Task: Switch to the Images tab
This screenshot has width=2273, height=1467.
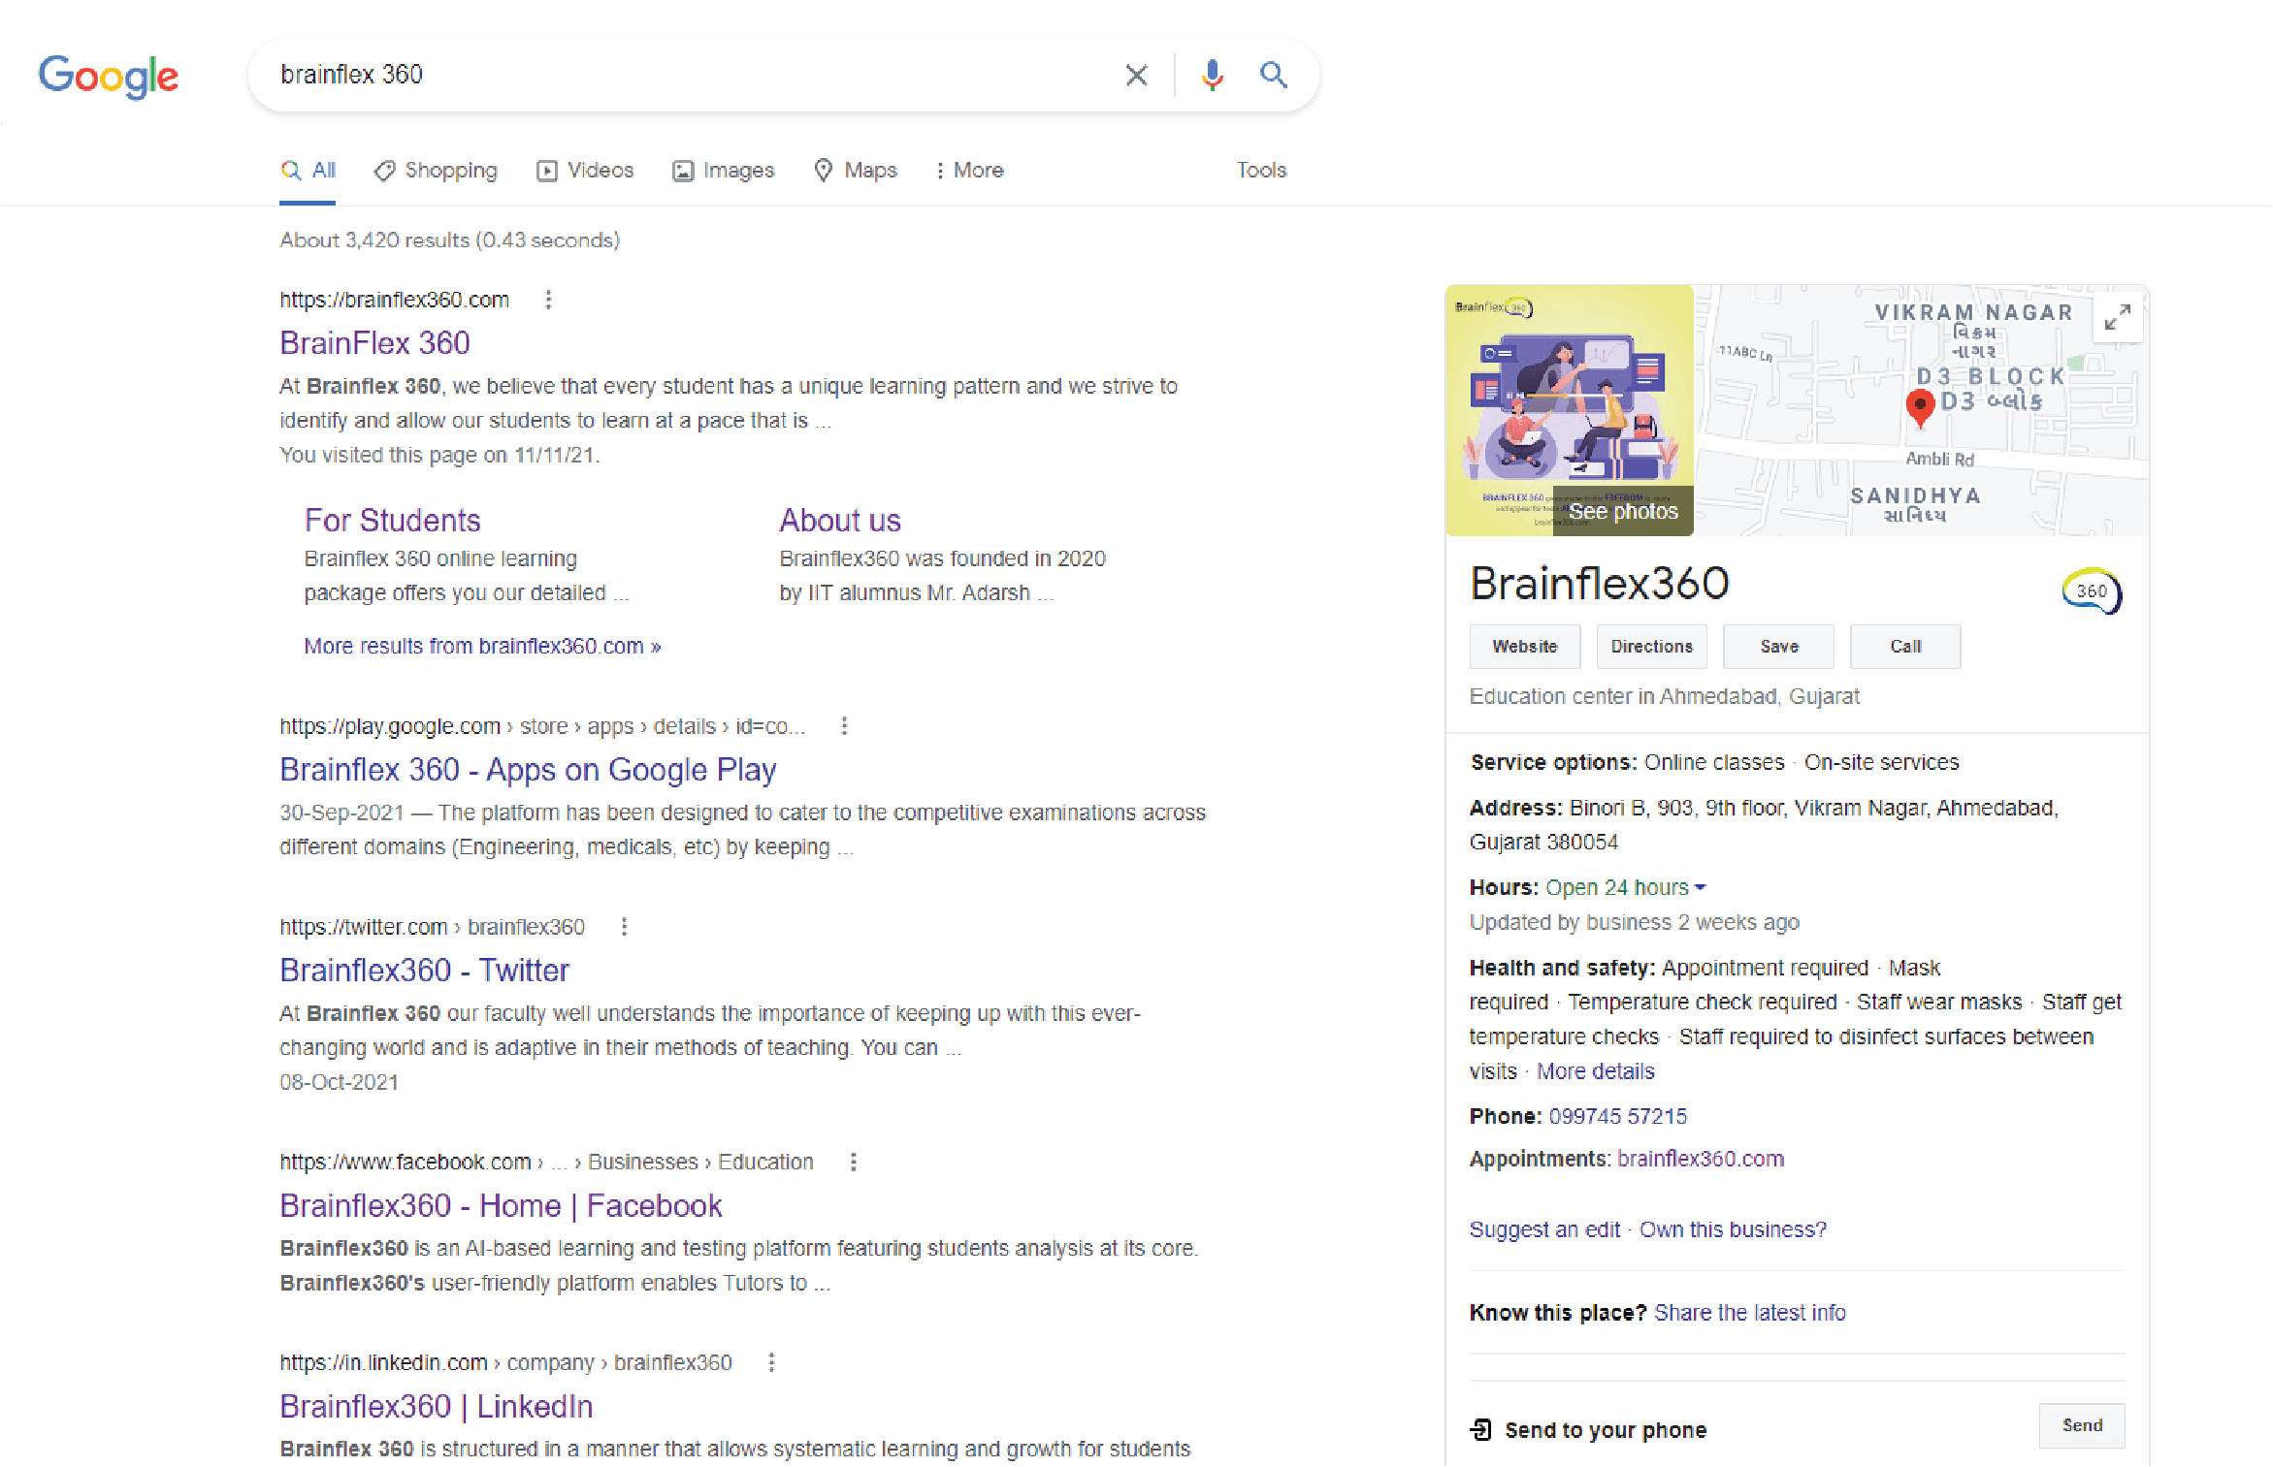Action: (724, 171)
